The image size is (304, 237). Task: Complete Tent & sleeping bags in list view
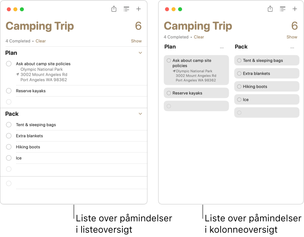tap(9, 125)
